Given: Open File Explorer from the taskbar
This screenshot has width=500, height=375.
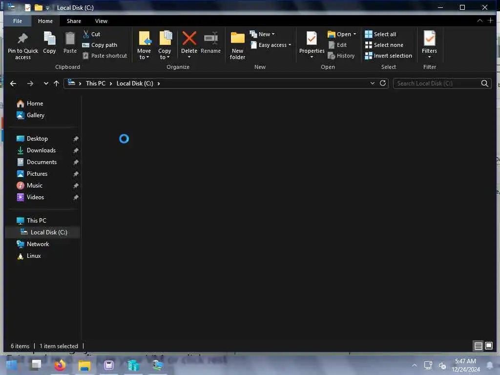Looking at the screenshot, I should coord(84,365).
